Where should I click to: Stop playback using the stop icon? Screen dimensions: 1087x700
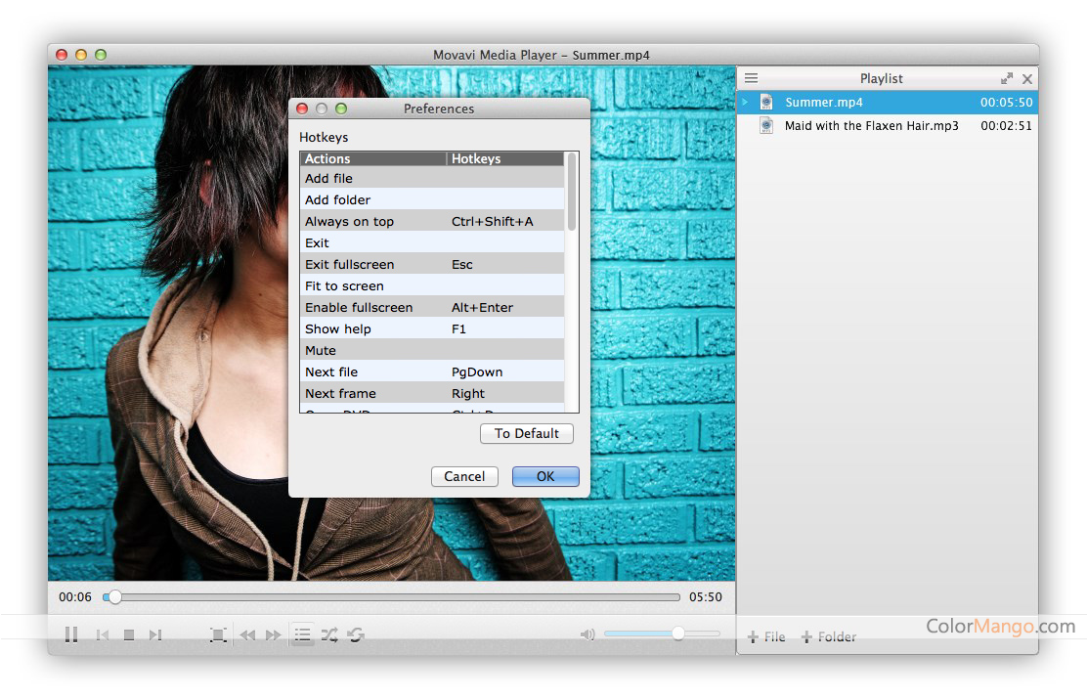coord(128,634)
